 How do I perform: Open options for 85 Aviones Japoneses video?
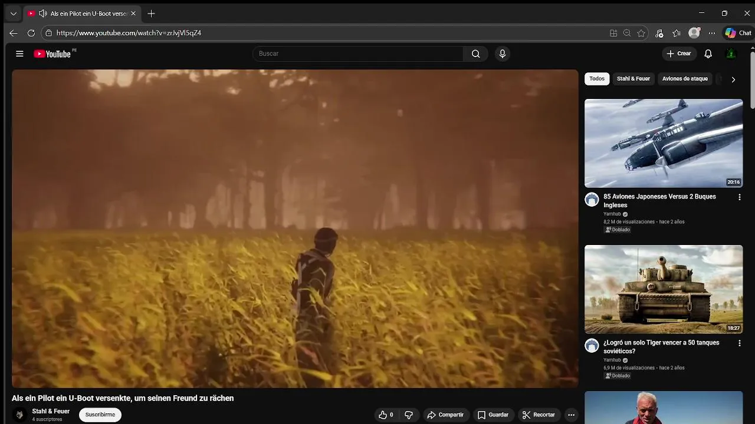(739, 197)
